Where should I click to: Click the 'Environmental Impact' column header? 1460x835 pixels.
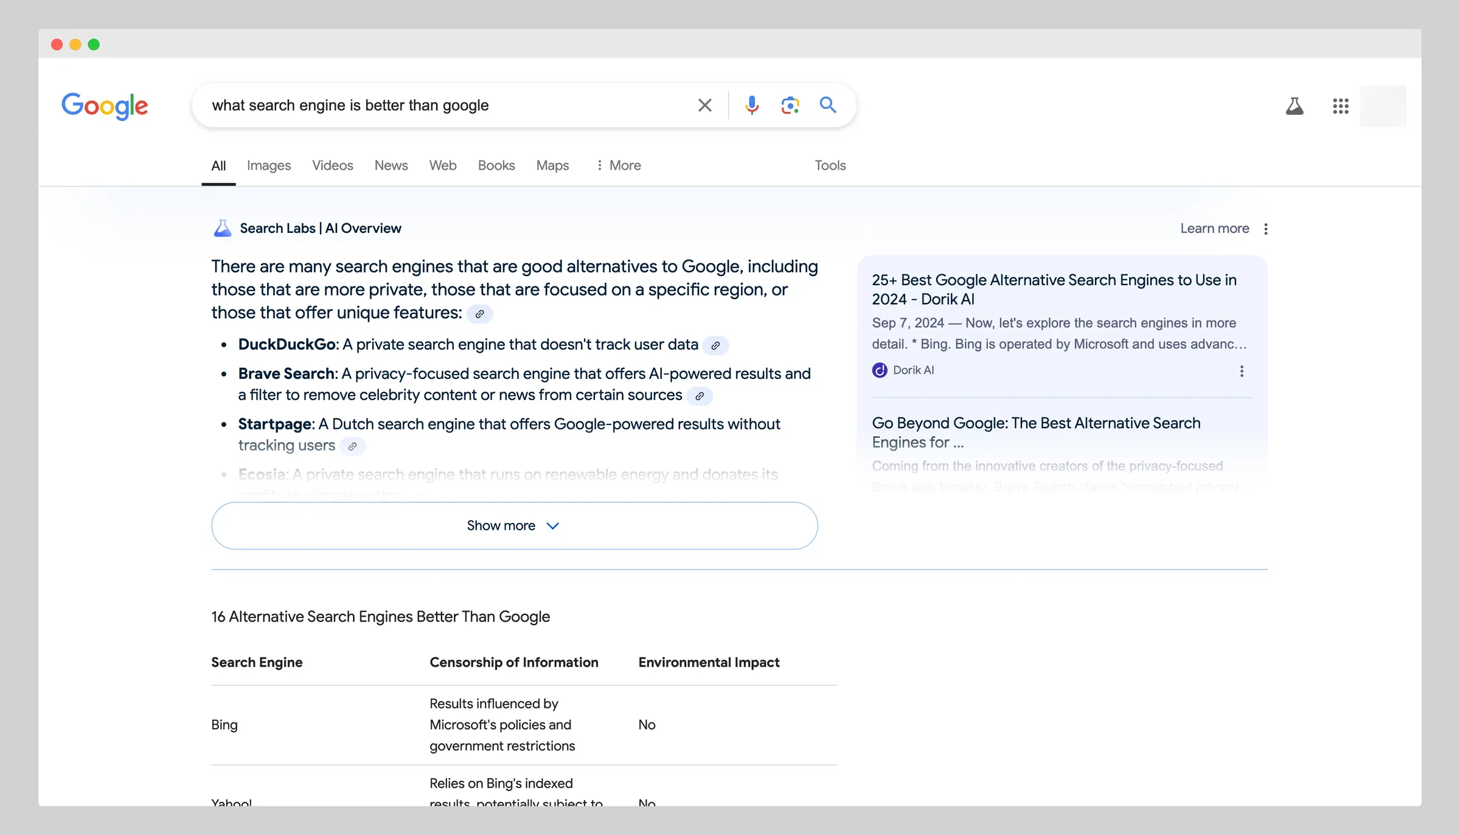point(709,662)
